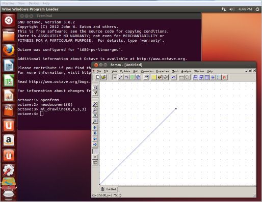Select the Untitled document tab
Viewport: 262px width, 202px height.
coord(109,189)
